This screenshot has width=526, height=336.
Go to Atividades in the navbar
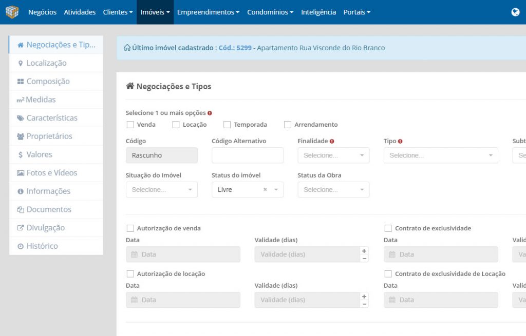(80, 12)
